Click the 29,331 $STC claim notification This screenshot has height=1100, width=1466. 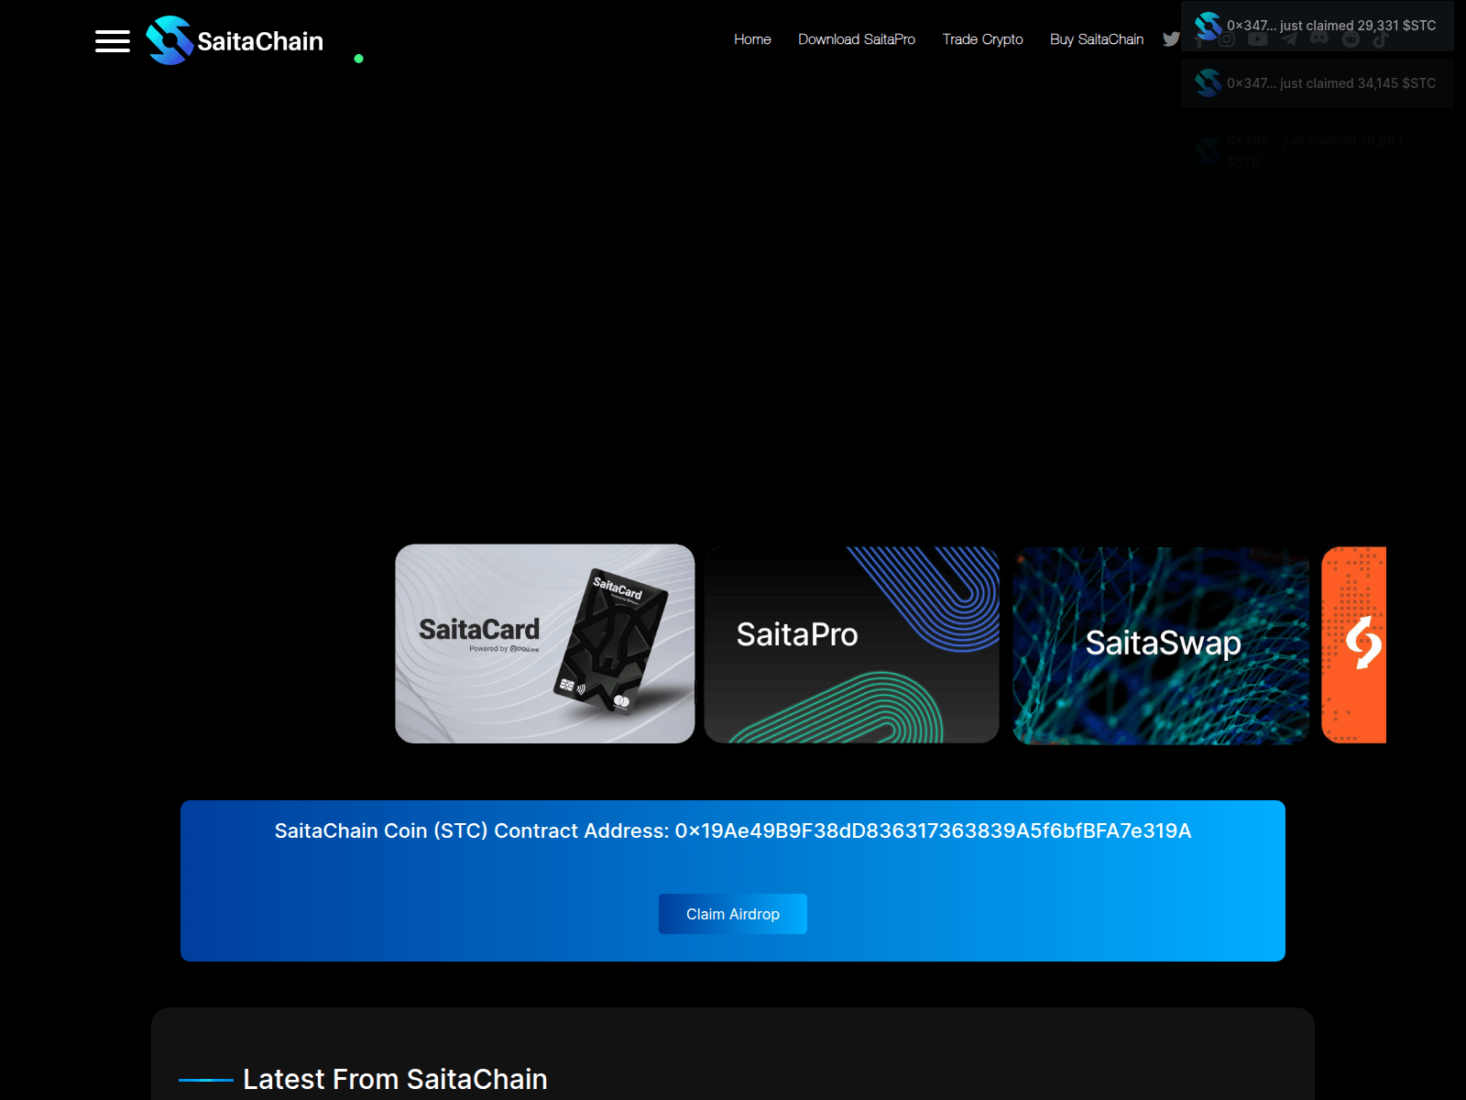click(x=1318, y=26)
